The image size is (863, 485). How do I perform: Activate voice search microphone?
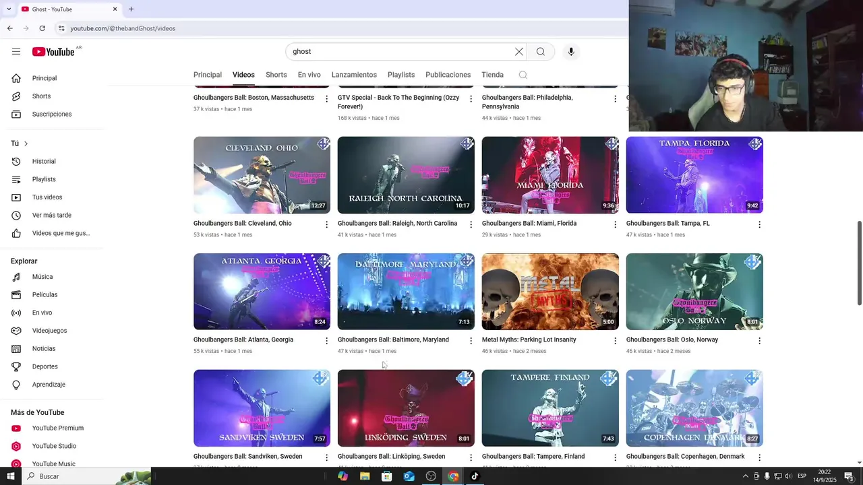coord(571,52)
